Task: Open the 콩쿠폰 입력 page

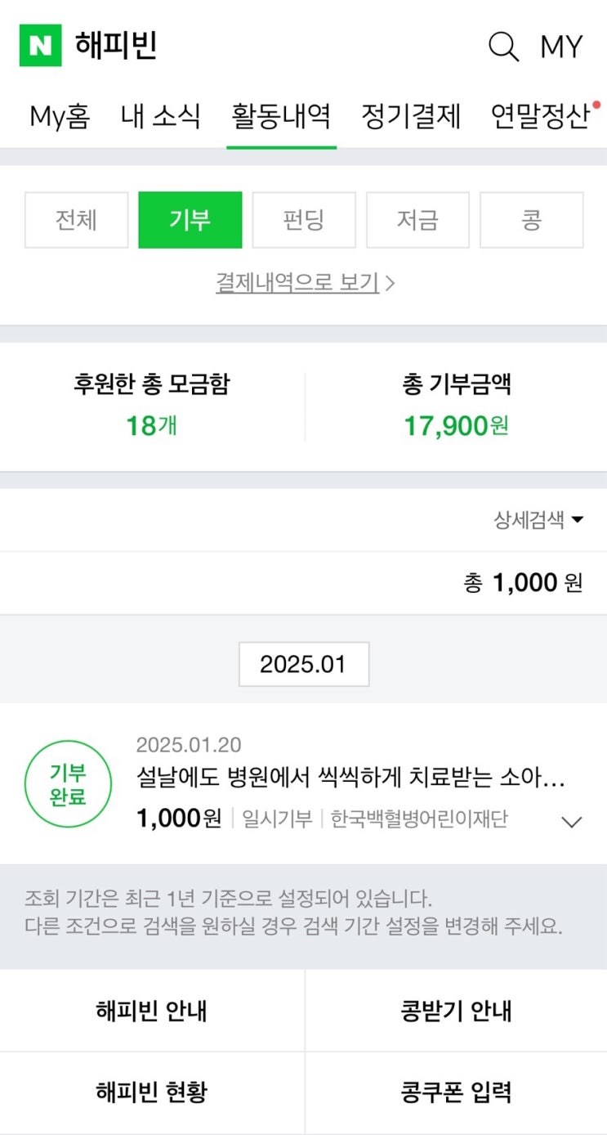Action: 456,1092
